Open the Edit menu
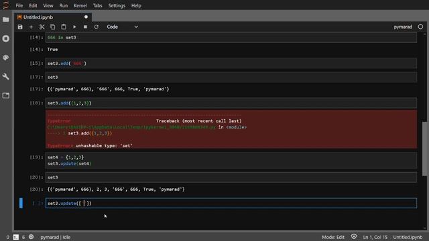 [33, 5]
